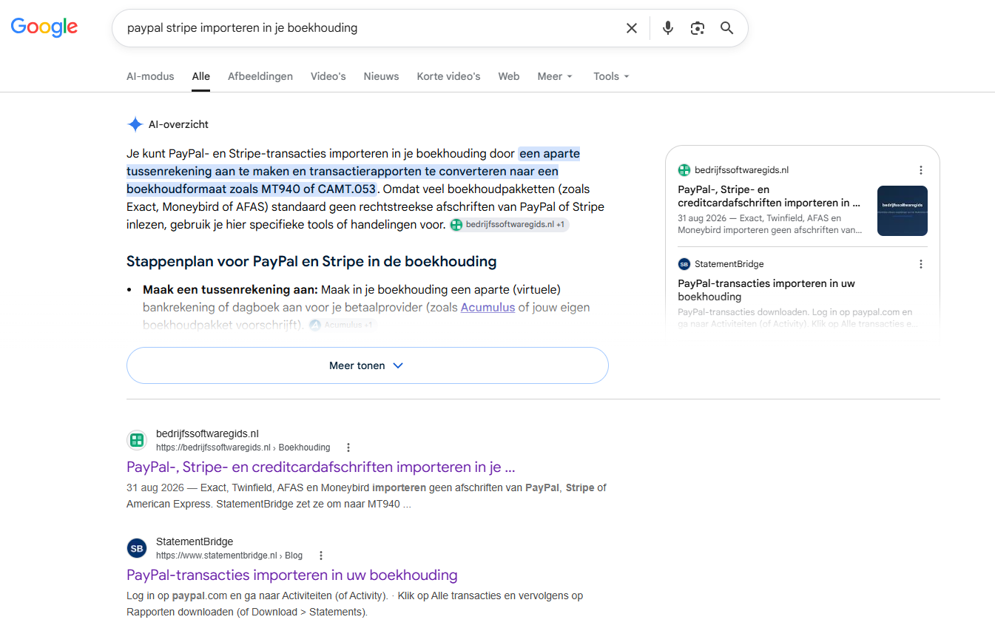Open three-dot menu for bedrijfssoftwaregids.nl source card
The width and height of the screenshot is (995, 631).
pyautogui.click(x=921, y=170)
